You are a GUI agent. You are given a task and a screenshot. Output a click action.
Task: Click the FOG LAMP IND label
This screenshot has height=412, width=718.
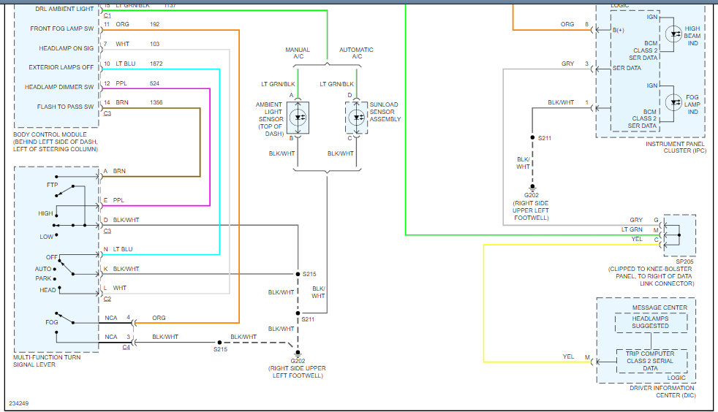click(692, 104)
